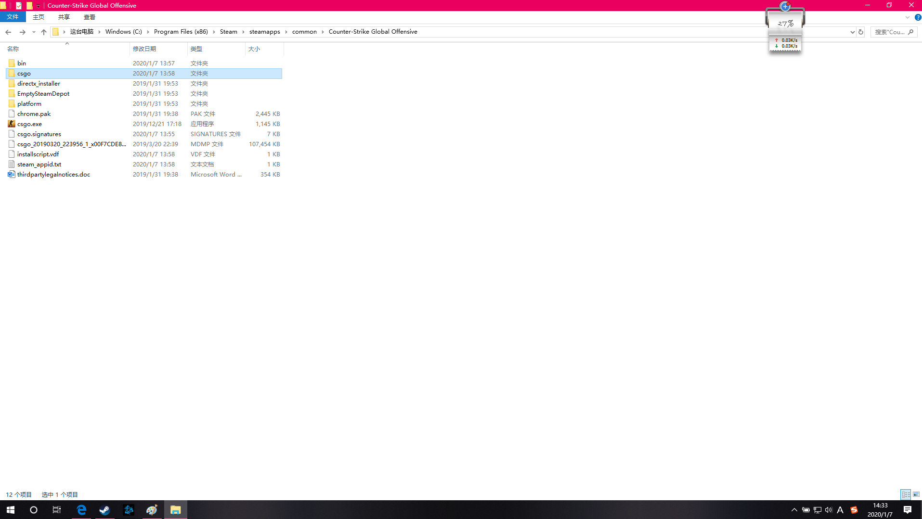Open Microsoft Edge from the taskbar
This screenshot has height=519, width=922.
pyautogui.click(x=81, y=510)
